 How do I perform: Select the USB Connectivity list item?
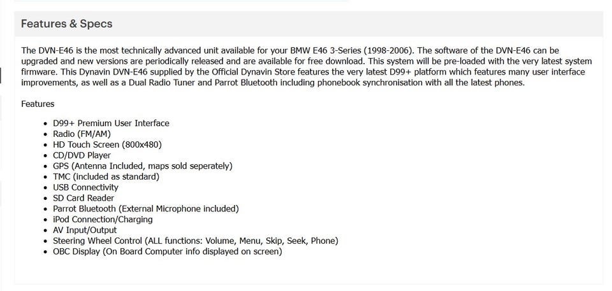[85, 187]
